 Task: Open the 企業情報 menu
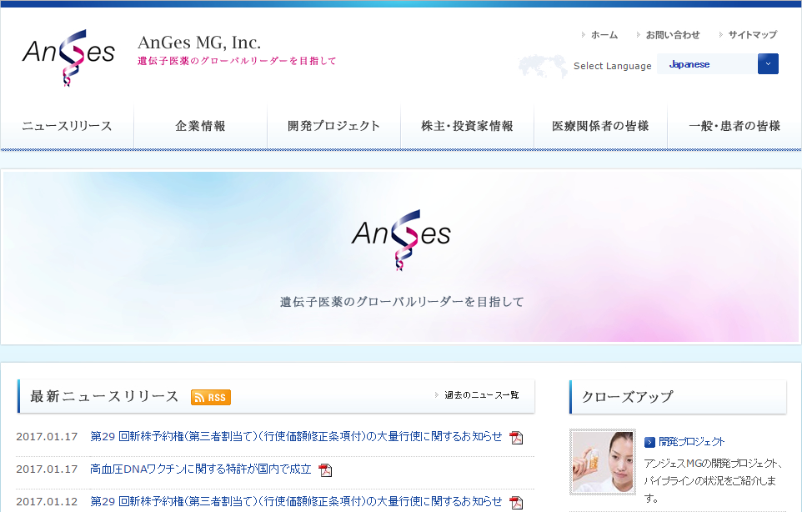click(x=200, y=126)
